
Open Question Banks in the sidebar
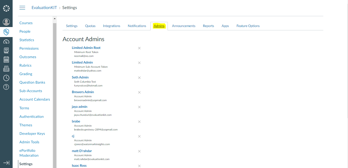click(x=32, y=82)
